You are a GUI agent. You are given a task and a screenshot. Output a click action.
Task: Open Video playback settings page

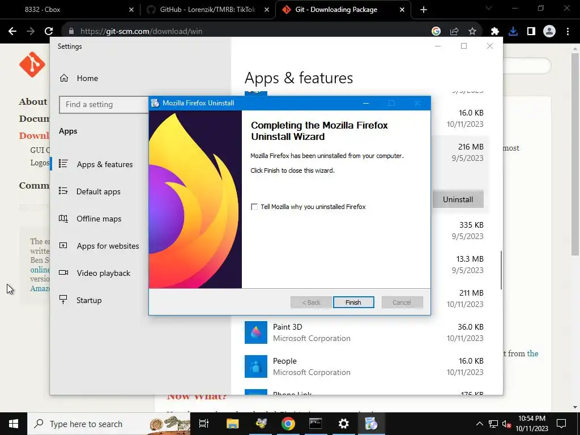pos(104,273)
